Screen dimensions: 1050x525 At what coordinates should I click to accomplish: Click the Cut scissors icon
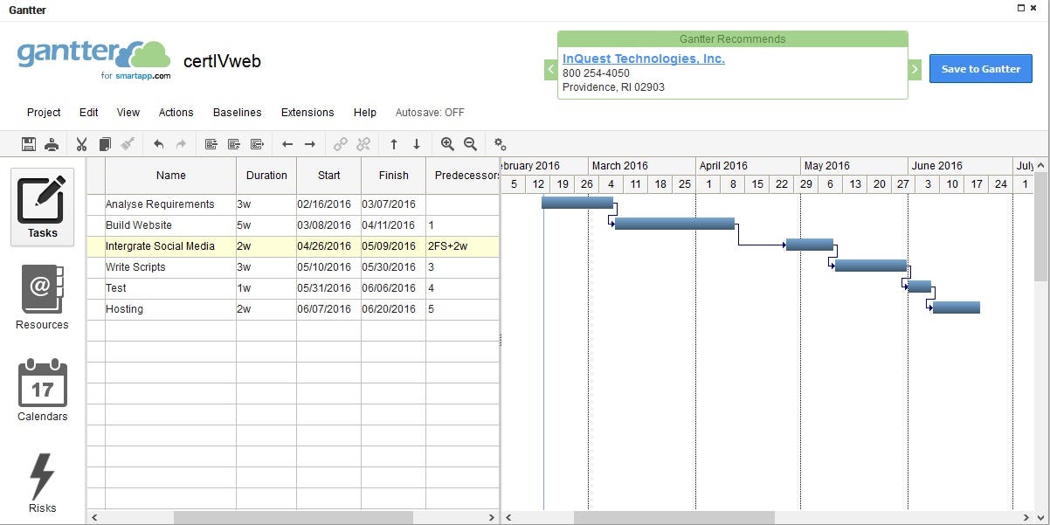(81, 144)
